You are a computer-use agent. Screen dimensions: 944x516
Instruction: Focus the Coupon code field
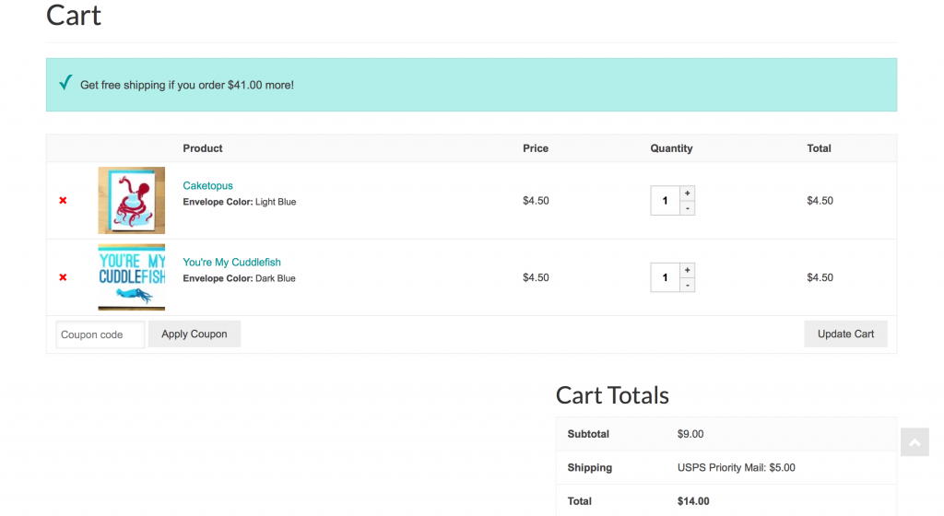100,334
